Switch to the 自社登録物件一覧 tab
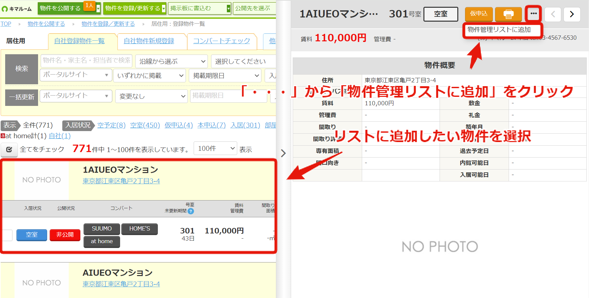The width and height of the screenshot is (589, 298). [79, 41]
